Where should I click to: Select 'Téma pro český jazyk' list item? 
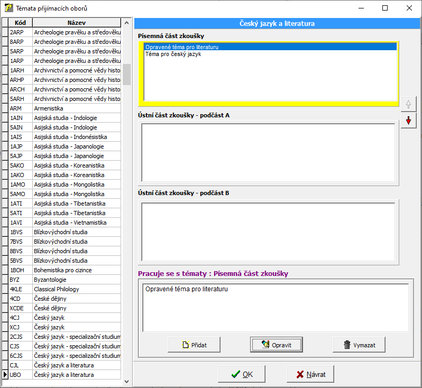tap(173, 54)
